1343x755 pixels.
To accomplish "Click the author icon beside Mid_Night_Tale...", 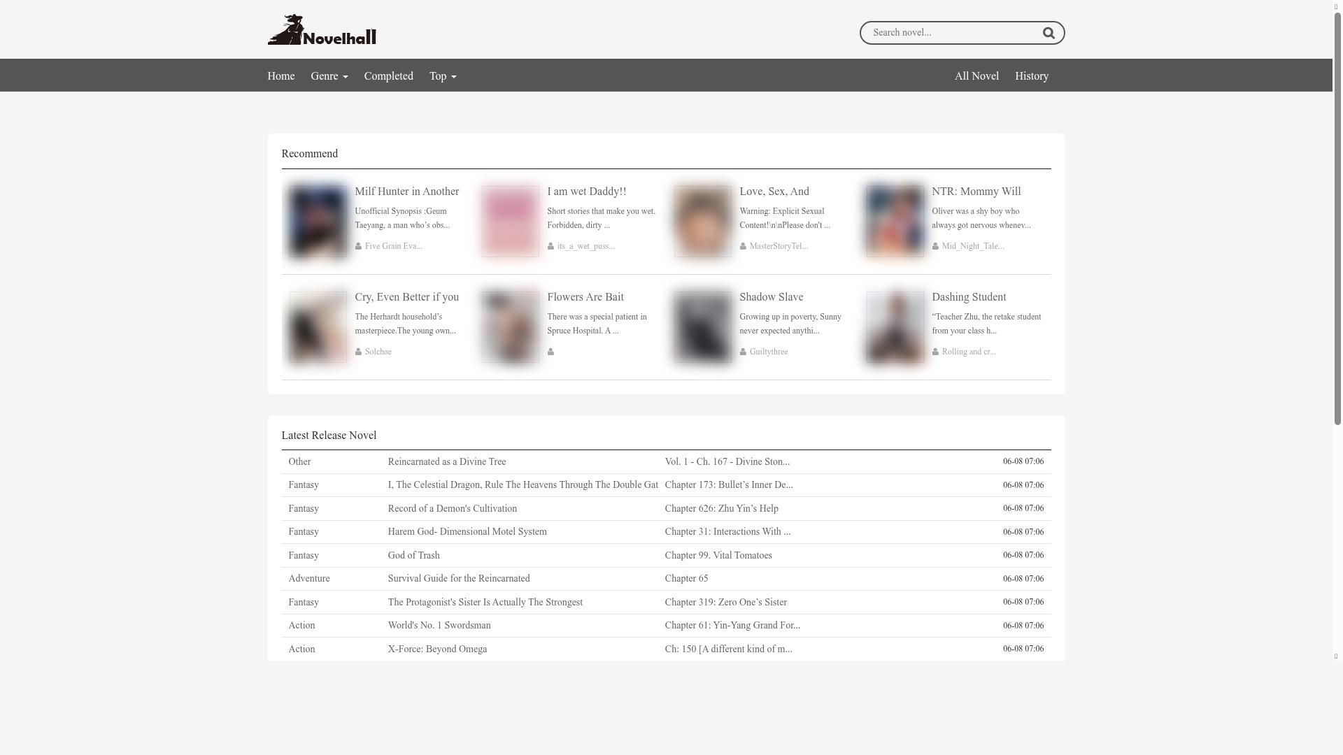I will (x=936, y=246).
